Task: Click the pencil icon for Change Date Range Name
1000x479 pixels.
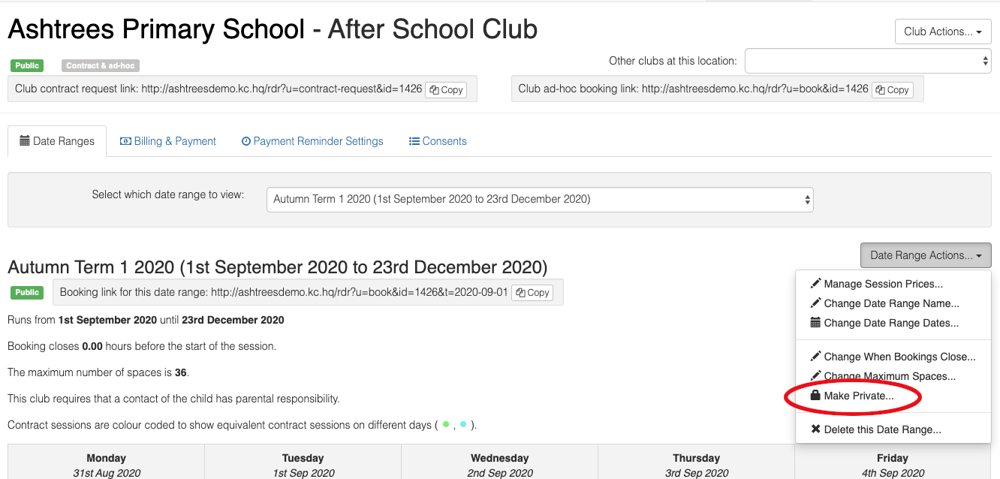Action: [816, 303]
